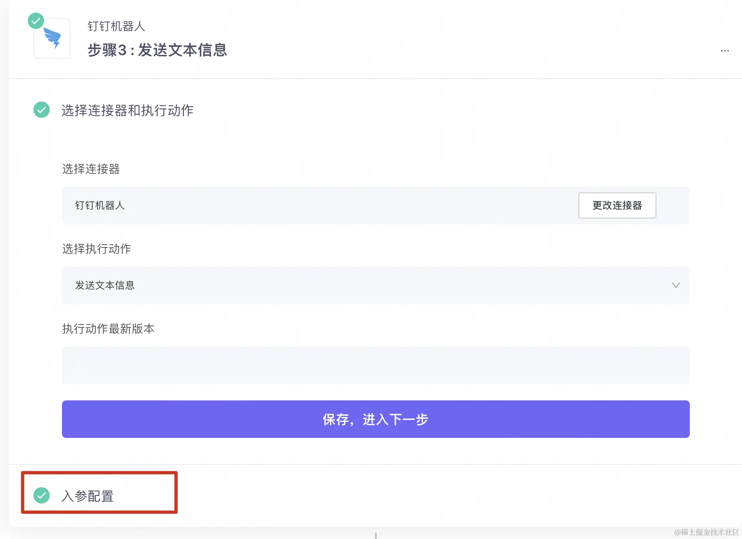The height and width of the screenshot is (539, 742).
Task: Click the 钉钉机器人 connector field
Action: [x=375, y=205]
